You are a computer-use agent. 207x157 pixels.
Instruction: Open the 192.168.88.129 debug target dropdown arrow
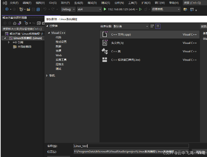137,9
